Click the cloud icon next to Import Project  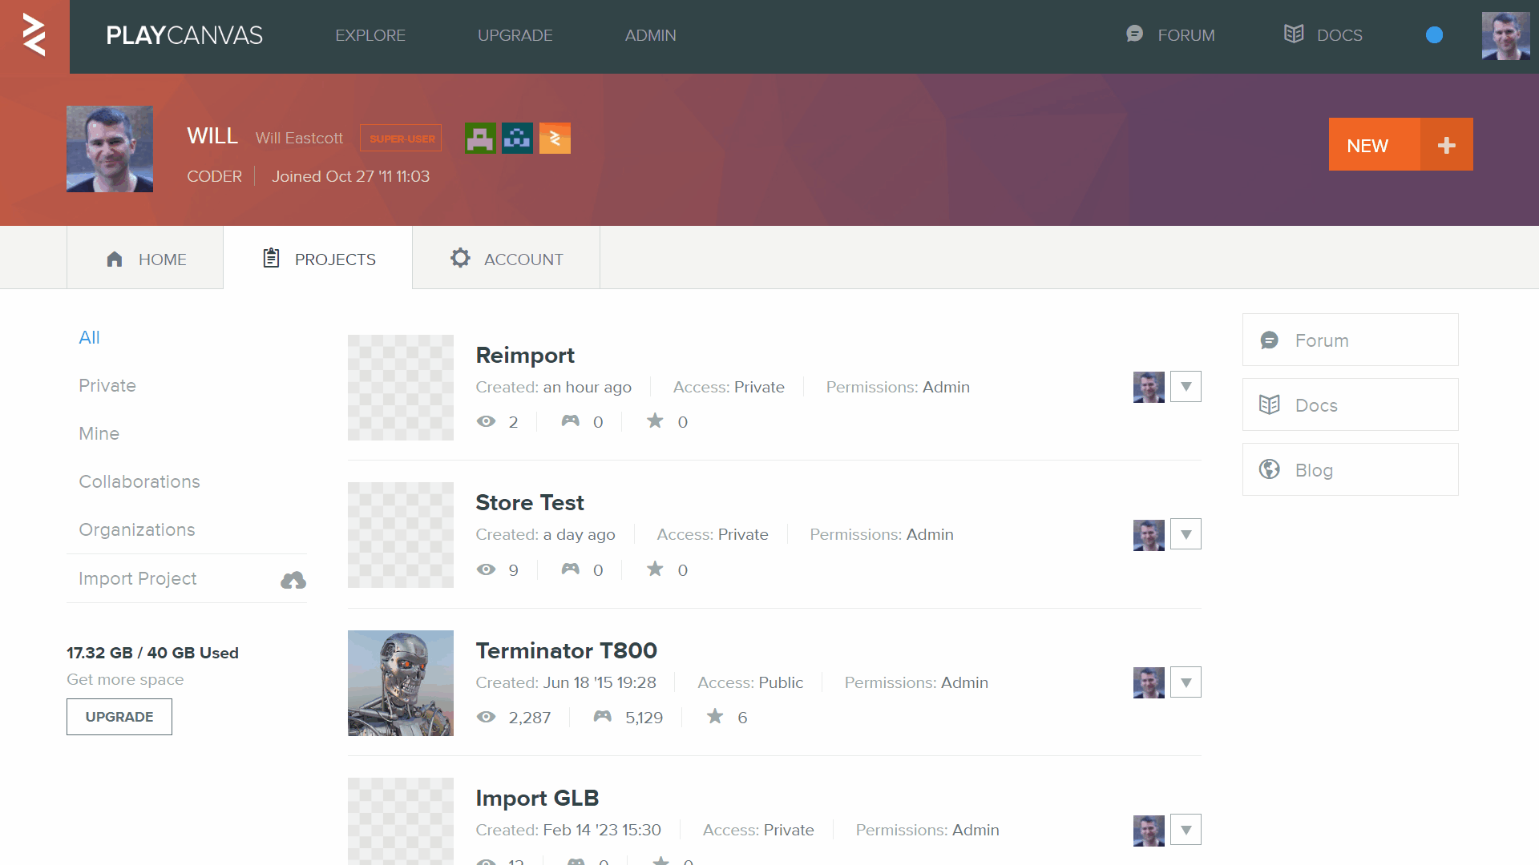[x=293, y=579]
